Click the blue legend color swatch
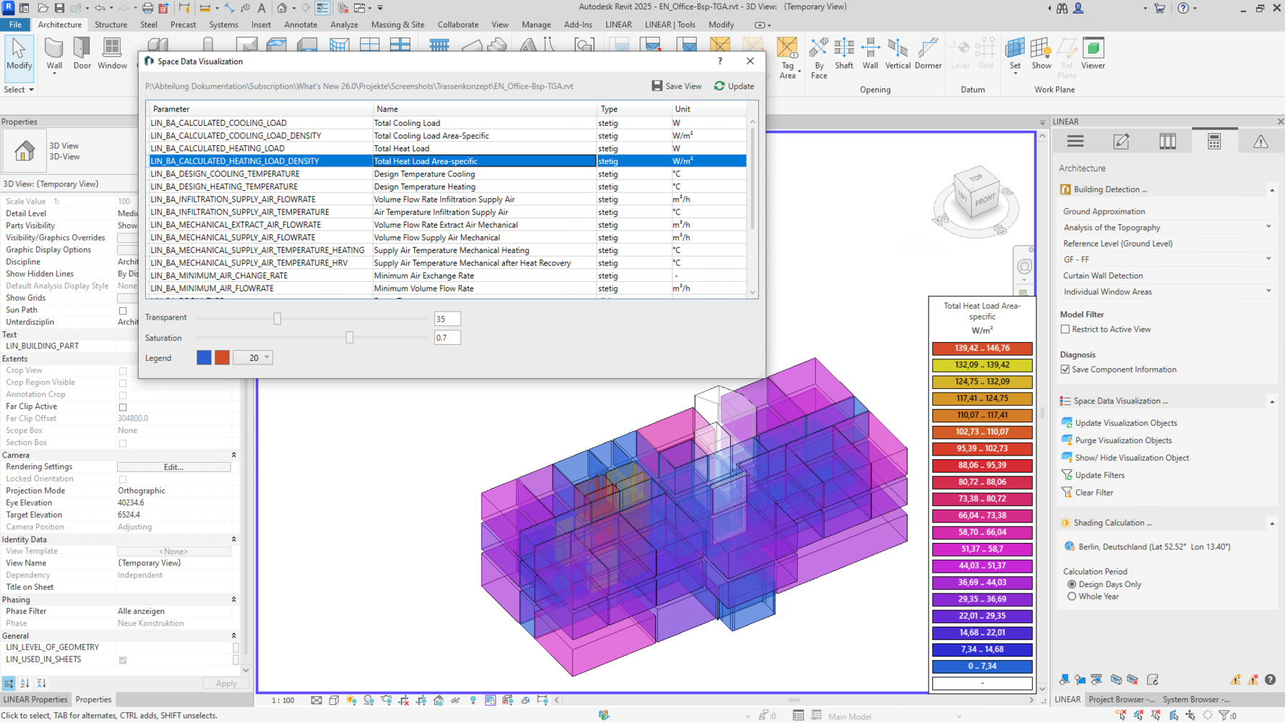The image size is (1285, 723). pyautogui.click(x=204, y=358)
